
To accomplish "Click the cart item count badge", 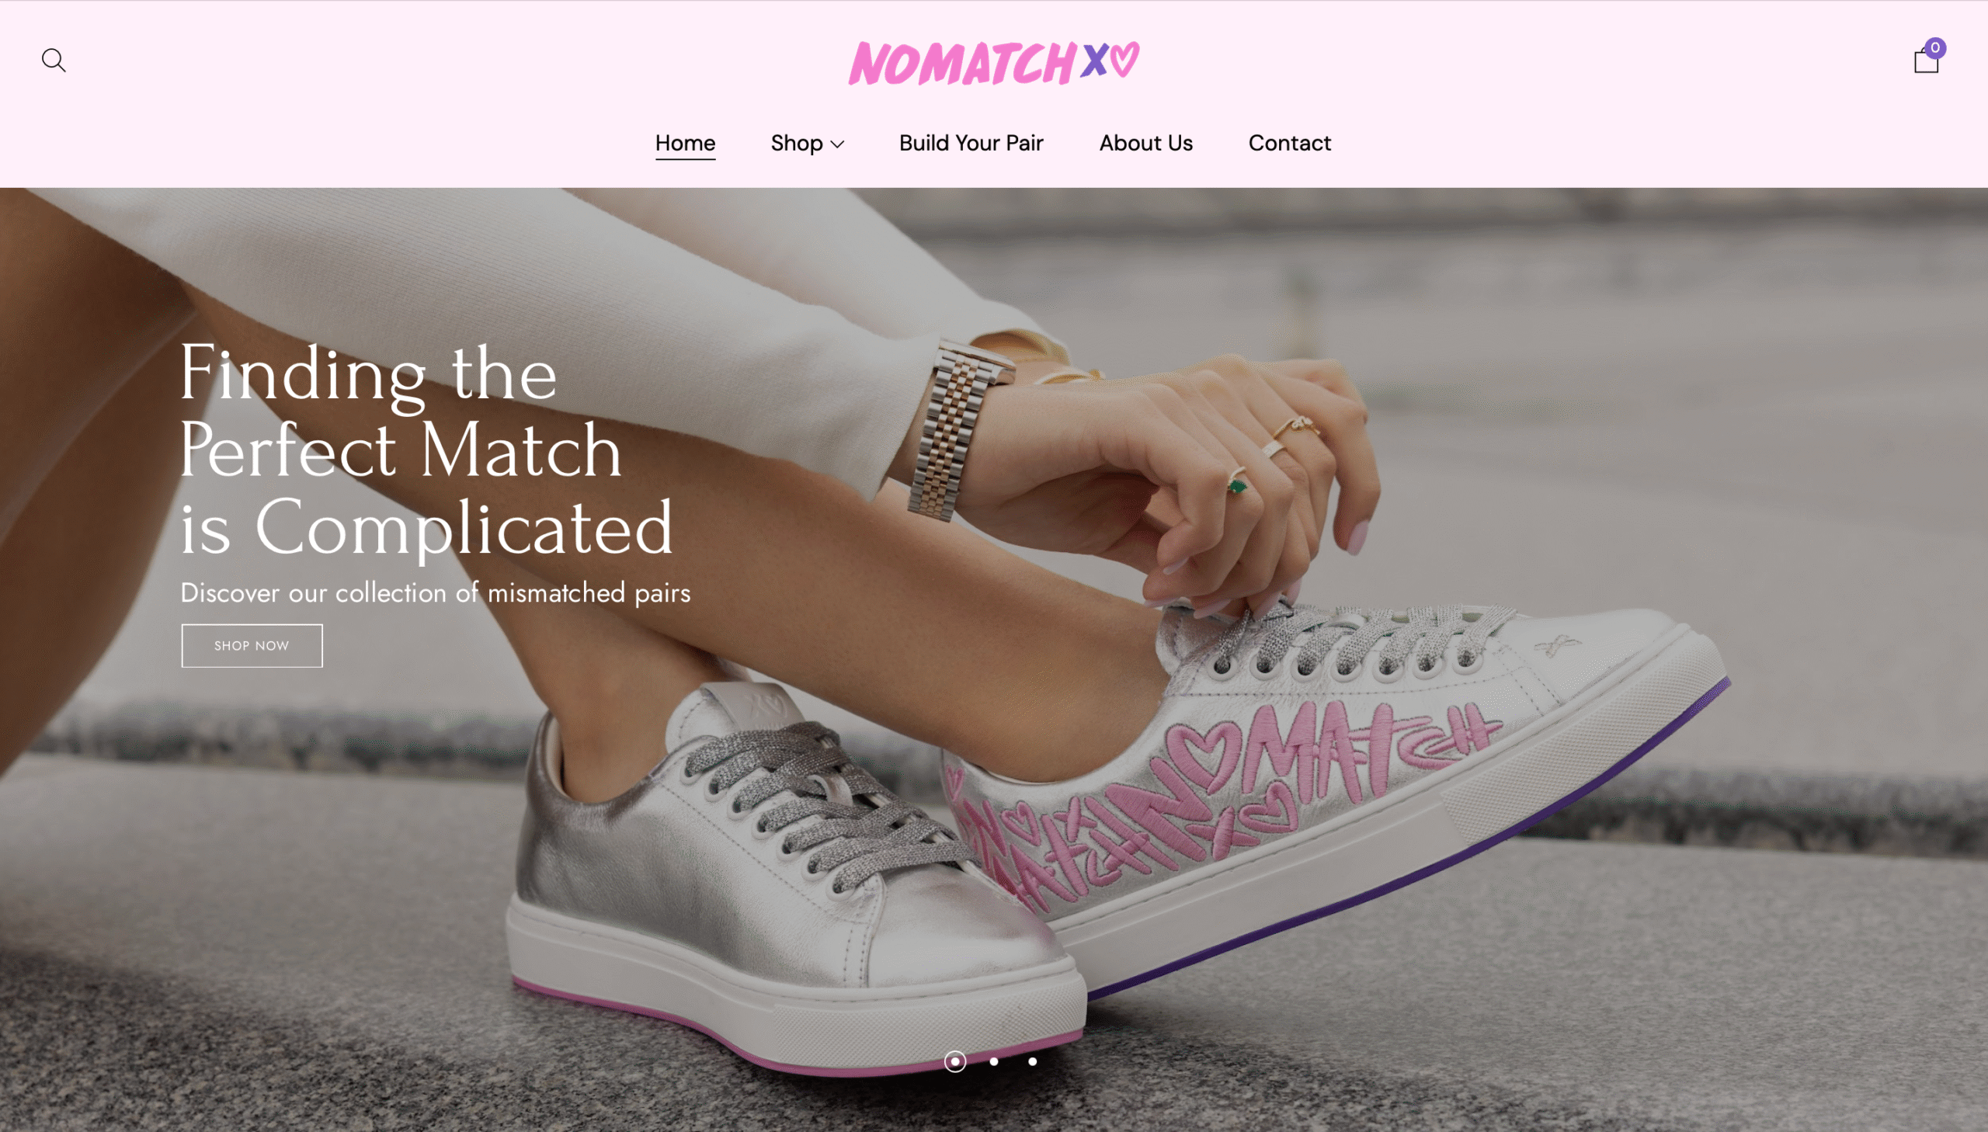I will click(1935, 47).
